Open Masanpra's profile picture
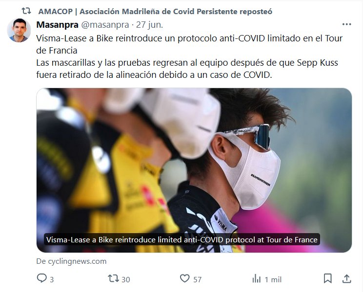364x292 pixels. (19, 30)
